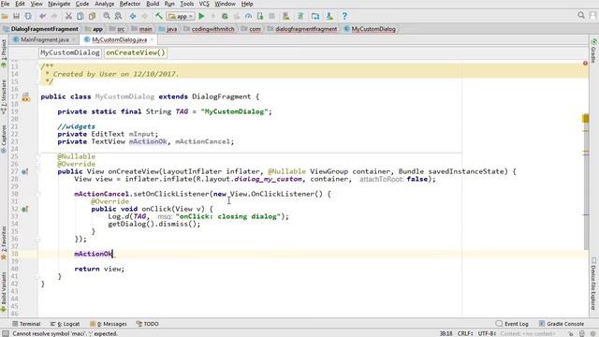Click the Save All toolbar icon

coord(17,17)
